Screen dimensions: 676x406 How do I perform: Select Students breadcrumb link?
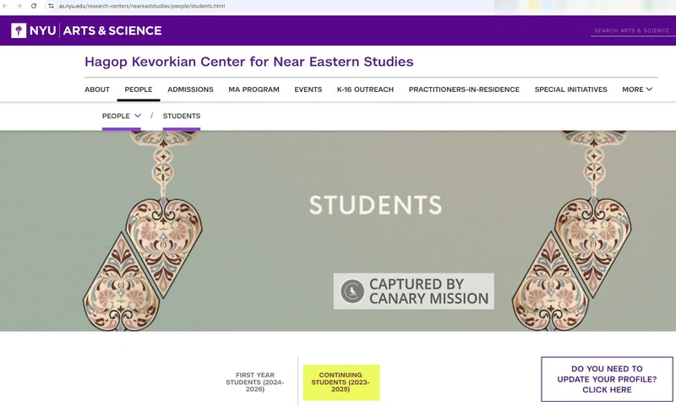pyautogui.click(x=182, y=116)
